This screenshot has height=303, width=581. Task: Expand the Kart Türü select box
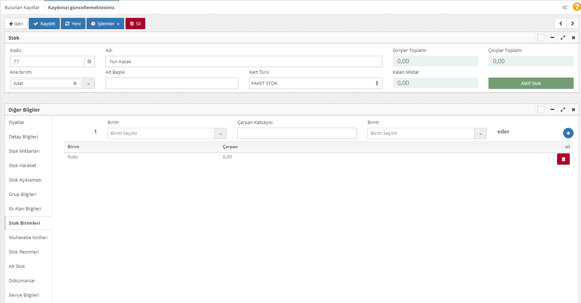click(315, 83)
